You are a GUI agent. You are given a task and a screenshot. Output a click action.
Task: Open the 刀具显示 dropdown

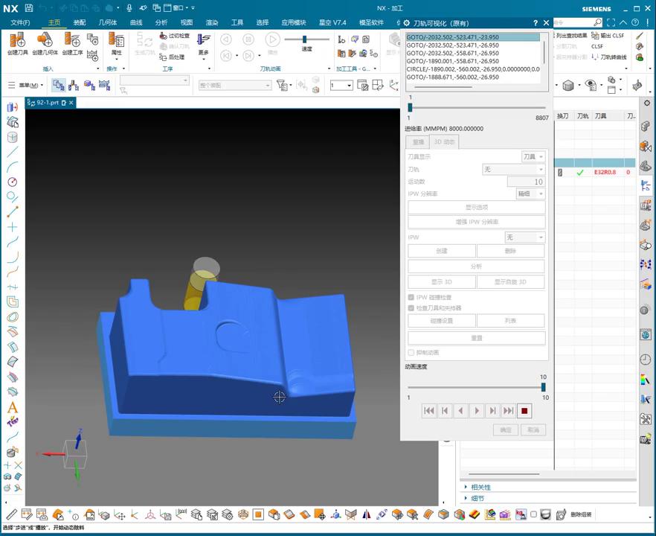pos(533,156)
